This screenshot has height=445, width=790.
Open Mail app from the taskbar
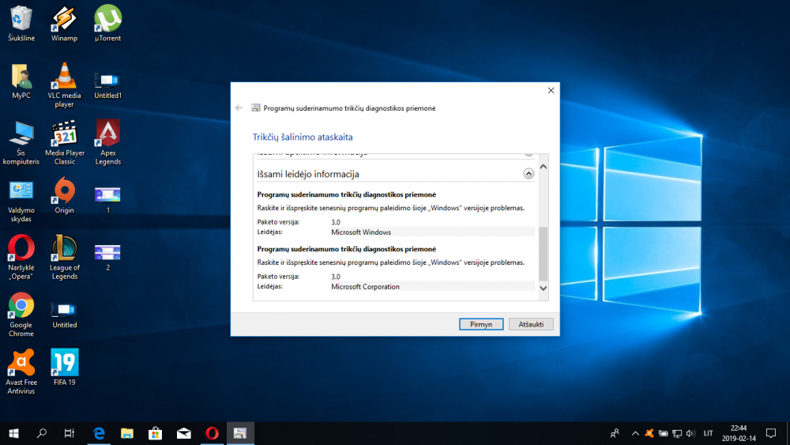click(x=184, y=433)
